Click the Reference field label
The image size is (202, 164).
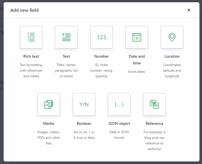click(154, 123)
